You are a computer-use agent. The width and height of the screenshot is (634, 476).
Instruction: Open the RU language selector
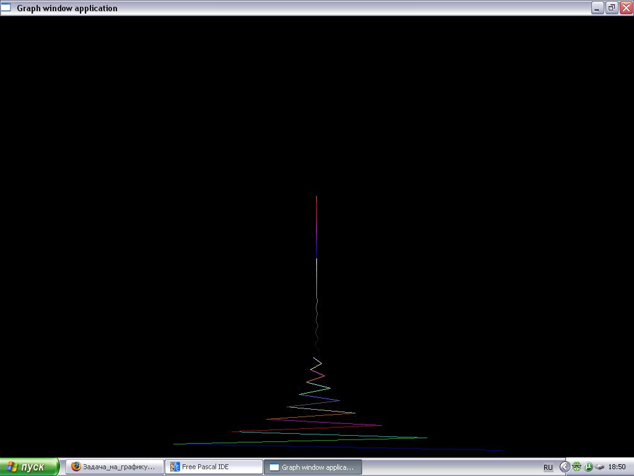548,467
